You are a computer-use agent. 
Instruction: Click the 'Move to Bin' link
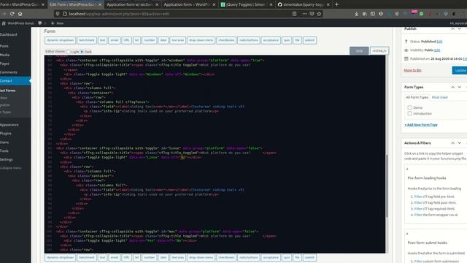click(x=412, y=70)
